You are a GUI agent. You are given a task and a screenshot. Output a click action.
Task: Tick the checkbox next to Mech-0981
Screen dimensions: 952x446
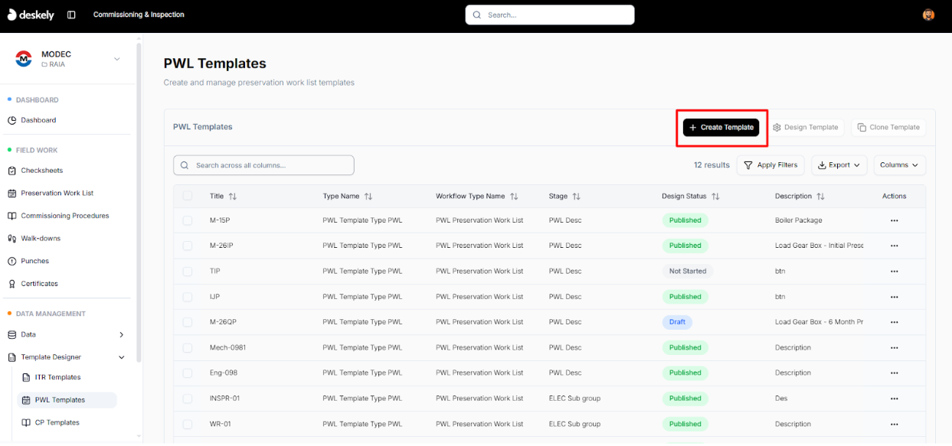188,347
